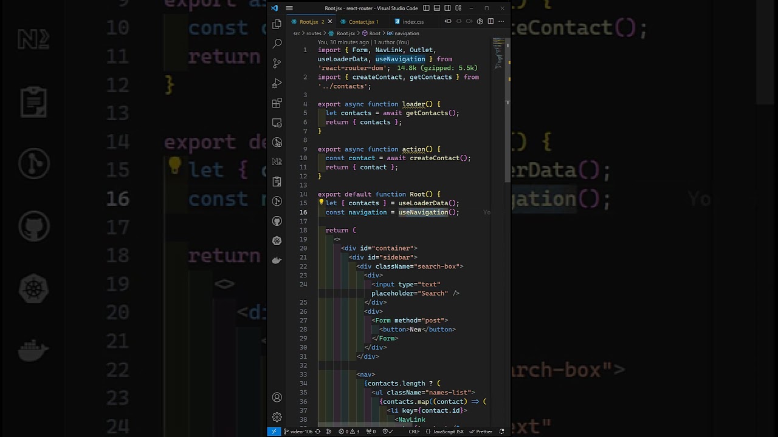The image size is (778, 437).
Task: Open the notifications bell in status bar
Action: pyautogui.click(x=501, y=432)
